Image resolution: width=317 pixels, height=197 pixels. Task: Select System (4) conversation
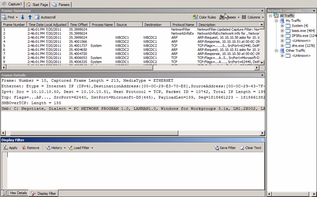click(300, 26)
